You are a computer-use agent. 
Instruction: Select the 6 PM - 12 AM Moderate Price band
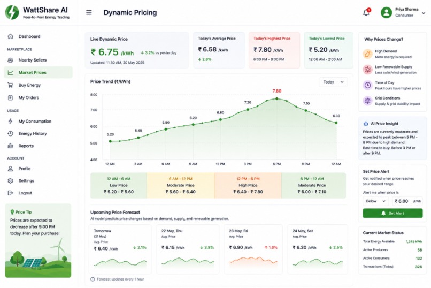(313, 185)
